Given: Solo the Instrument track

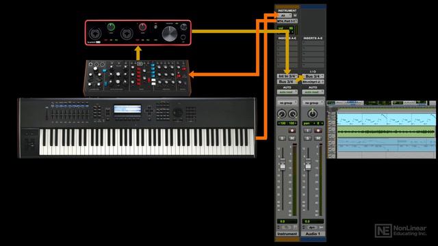Looking at the screenshot, I should point(282,138).
